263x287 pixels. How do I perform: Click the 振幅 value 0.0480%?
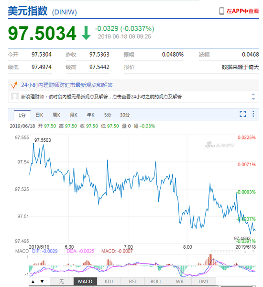pos(173,55)
